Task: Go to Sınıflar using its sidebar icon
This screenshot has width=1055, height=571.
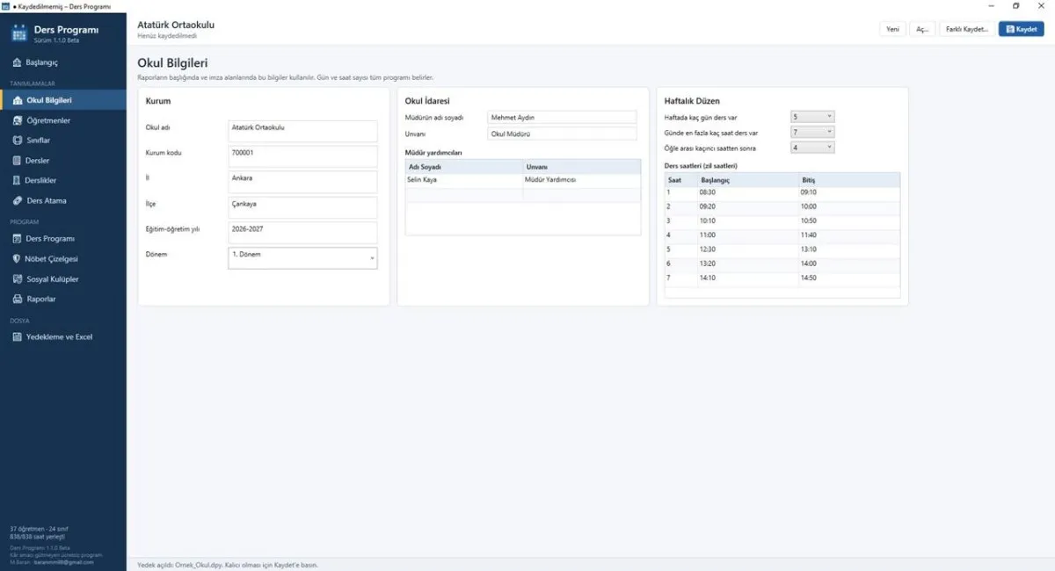Action: click(x=18, y=141)
